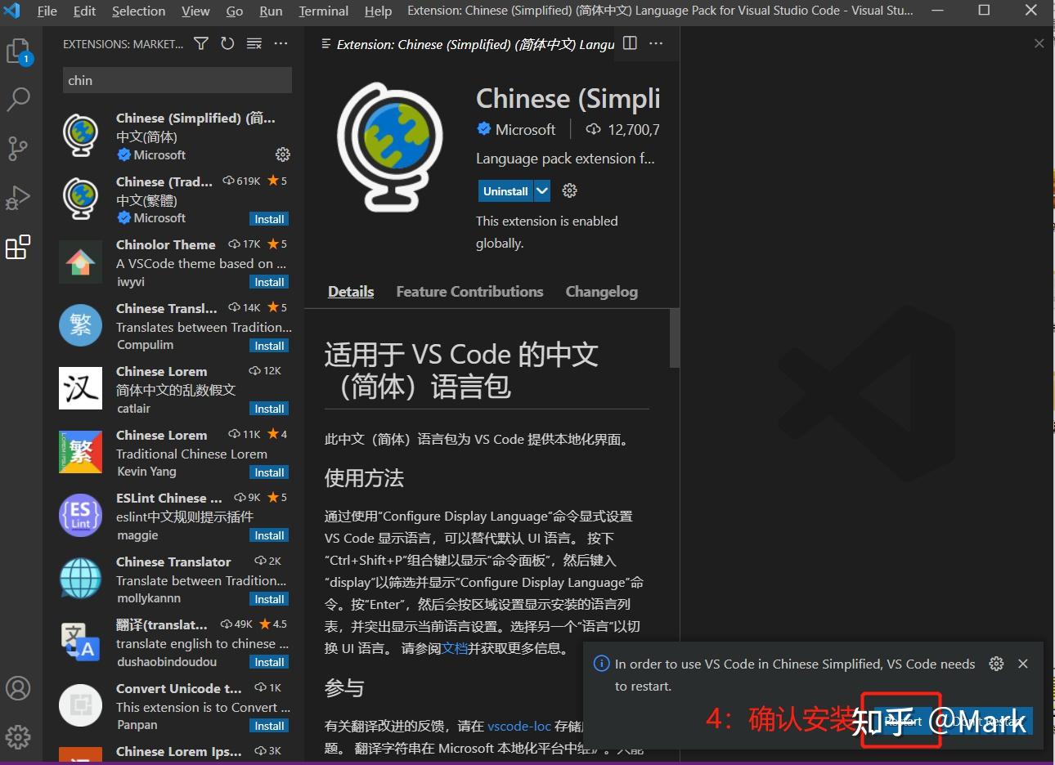Open the Go menu
This screenshot has width=1055, height=765.
click(x=235, y=11)
